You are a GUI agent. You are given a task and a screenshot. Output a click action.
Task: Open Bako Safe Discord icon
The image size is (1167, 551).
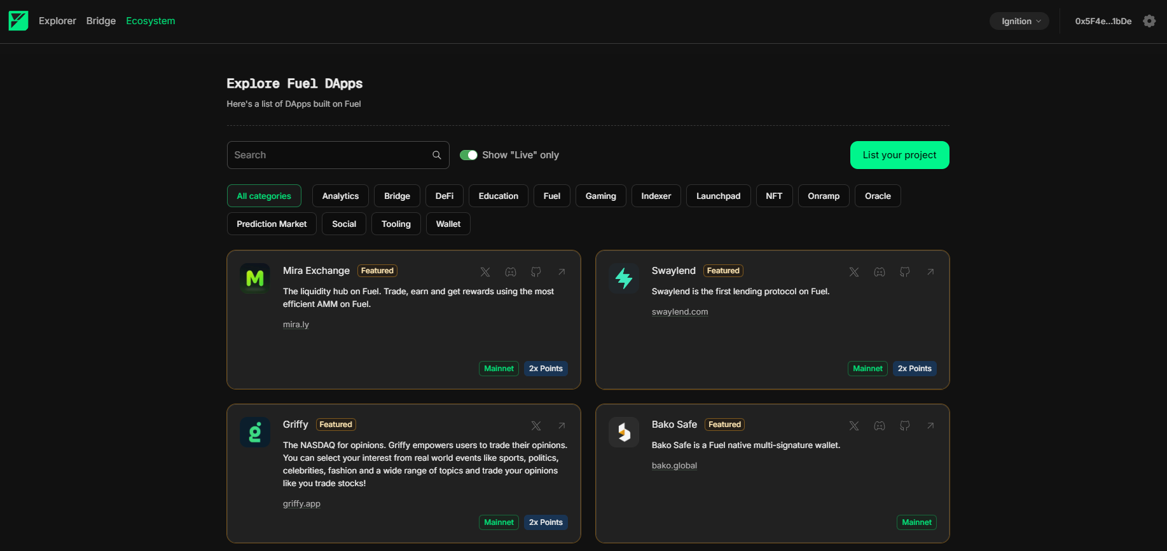click(880, 426)
